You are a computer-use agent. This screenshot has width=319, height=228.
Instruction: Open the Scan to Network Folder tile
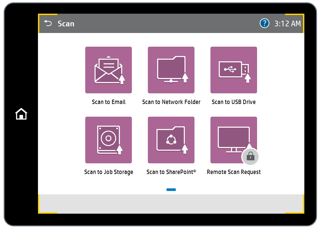coord(171,70)
